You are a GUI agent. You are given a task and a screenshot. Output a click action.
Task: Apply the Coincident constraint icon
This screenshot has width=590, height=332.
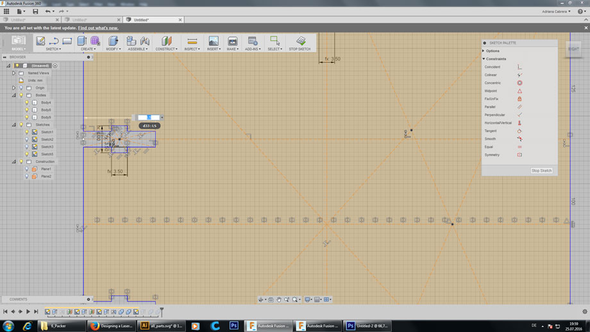519,67
